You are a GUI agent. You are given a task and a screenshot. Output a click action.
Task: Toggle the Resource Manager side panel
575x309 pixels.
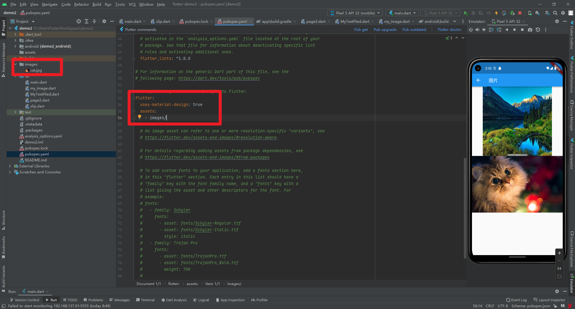(4, 60)
